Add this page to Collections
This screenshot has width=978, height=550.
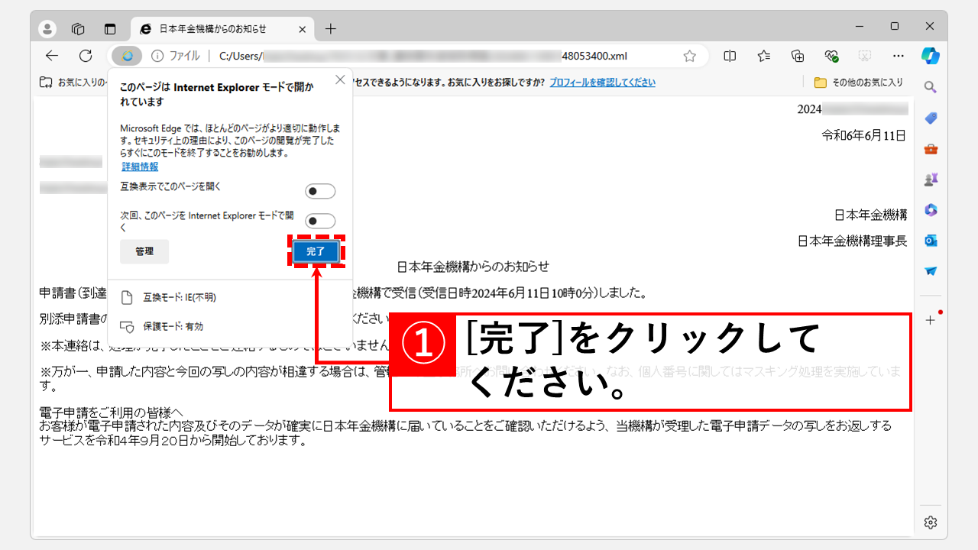coord(797,56)
